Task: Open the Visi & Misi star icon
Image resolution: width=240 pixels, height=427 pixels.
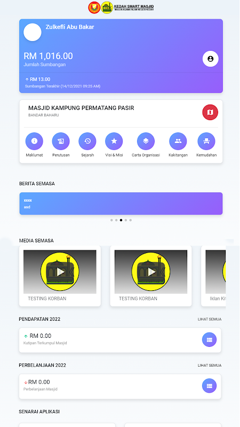Action: (114, 141)
